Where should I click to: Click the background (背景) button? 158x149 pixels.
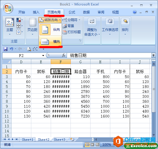[x=68, y=26]
